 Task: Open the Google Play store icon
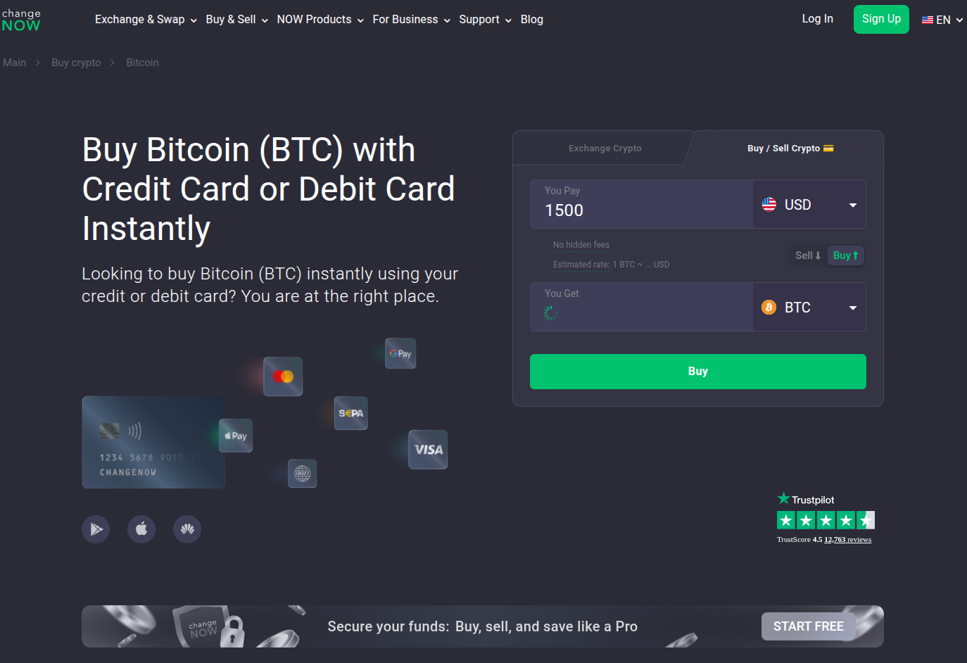click(96, 529)
